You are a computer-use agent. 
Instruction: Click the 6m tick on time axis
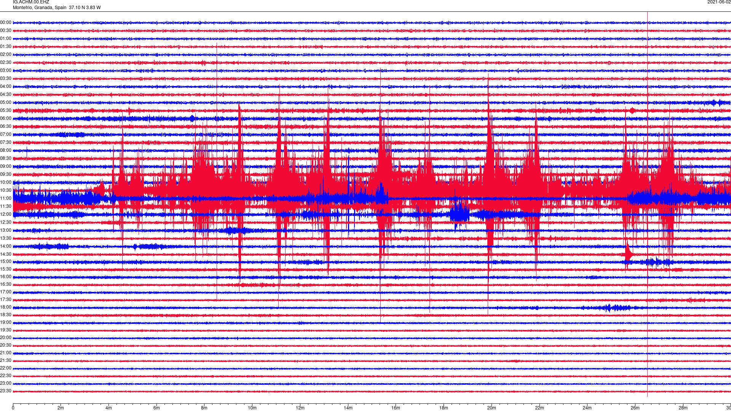156,408
